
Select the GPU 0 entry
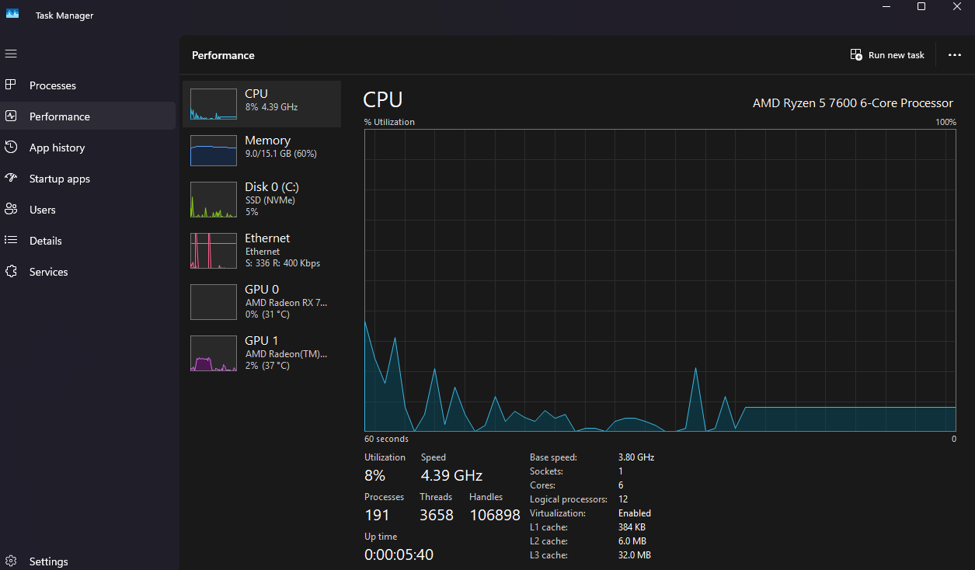pos(262,302)
